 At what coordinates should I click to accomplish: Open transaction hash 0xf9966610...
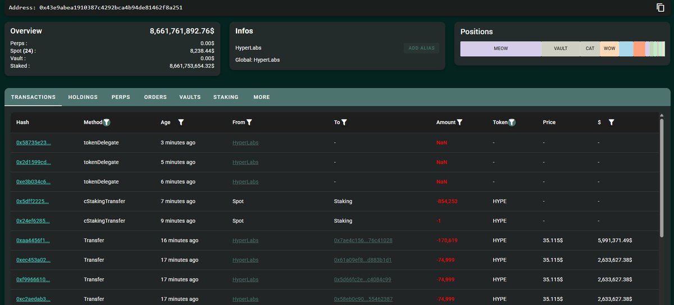[x=33, y=279]
